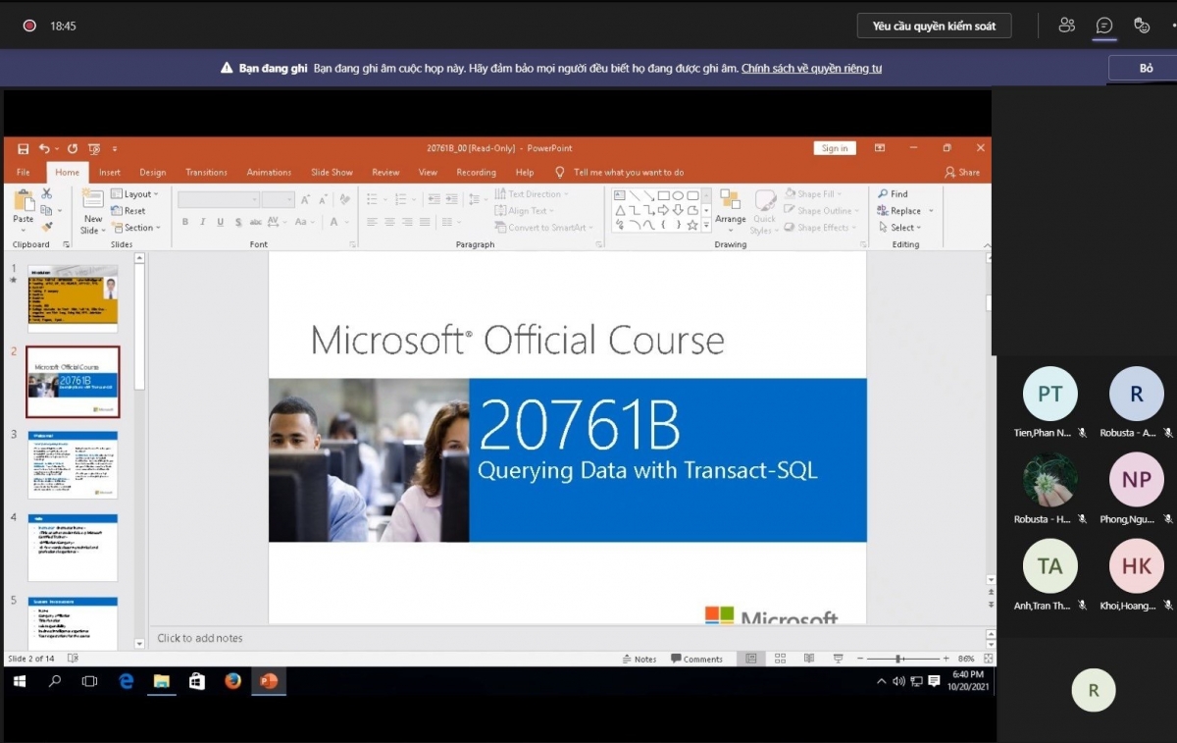Screen dimensions: 1177x743
Task: Click the zoom slider in the status bar
Action: [898, 659]
